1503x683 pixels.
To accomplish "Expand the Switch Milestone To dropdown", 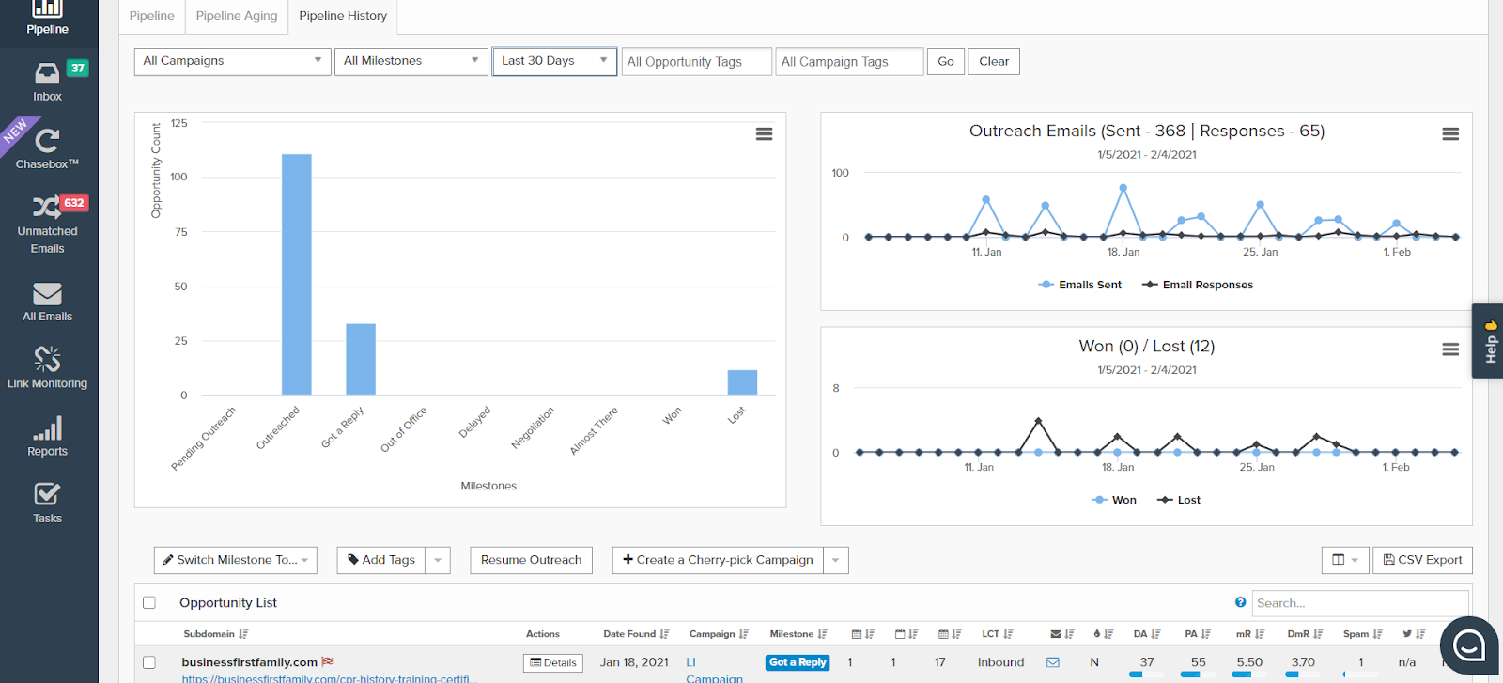I will [x=235, y=560].
